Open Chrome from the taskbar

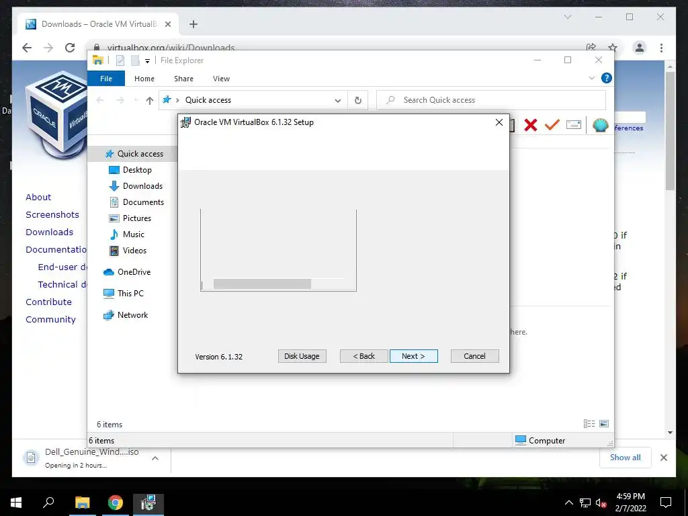click(x=116, y=503)
